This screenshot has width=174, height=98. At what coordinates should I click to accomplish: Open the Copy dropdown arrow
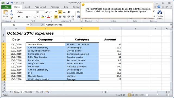pos(14,14)
